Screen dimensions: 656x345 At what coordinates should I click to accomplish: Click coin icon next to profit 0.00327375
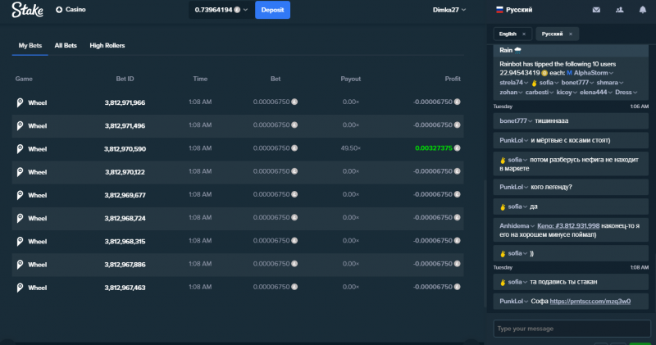(x=458, y=148)
